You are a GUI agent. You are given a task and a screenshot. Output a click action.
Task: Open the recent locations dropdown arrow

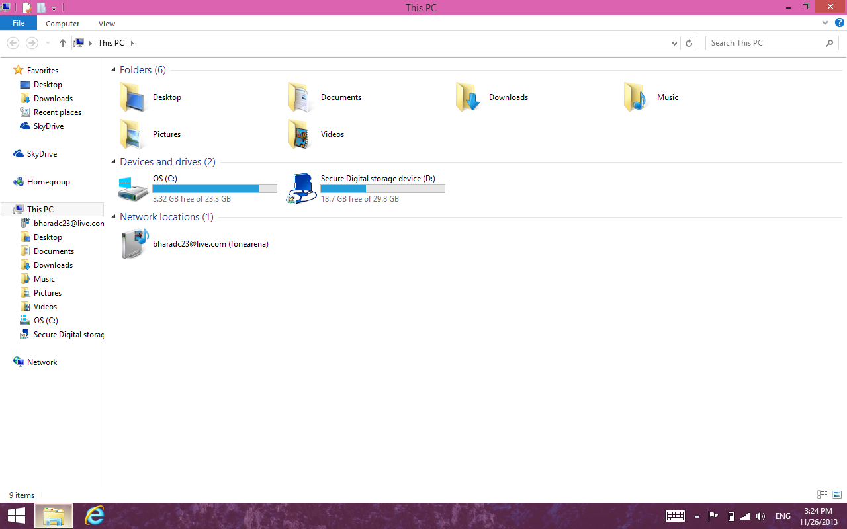[x=48, y=43]
